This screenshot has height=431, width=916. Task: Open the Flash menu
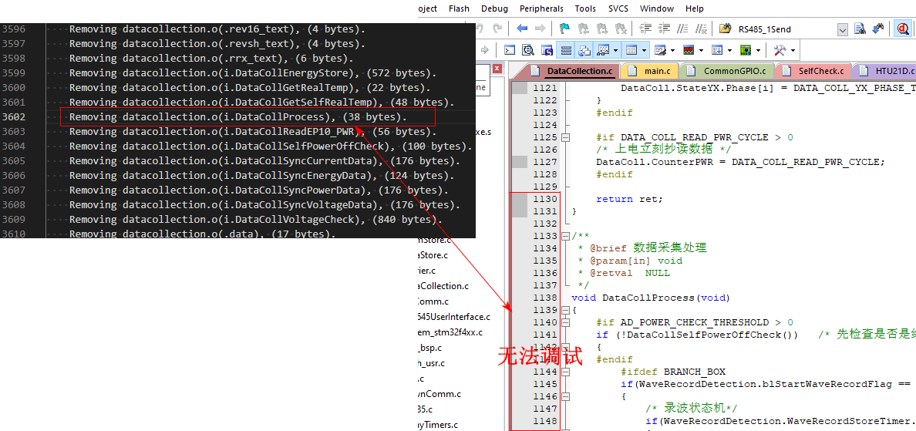[459, 8]
